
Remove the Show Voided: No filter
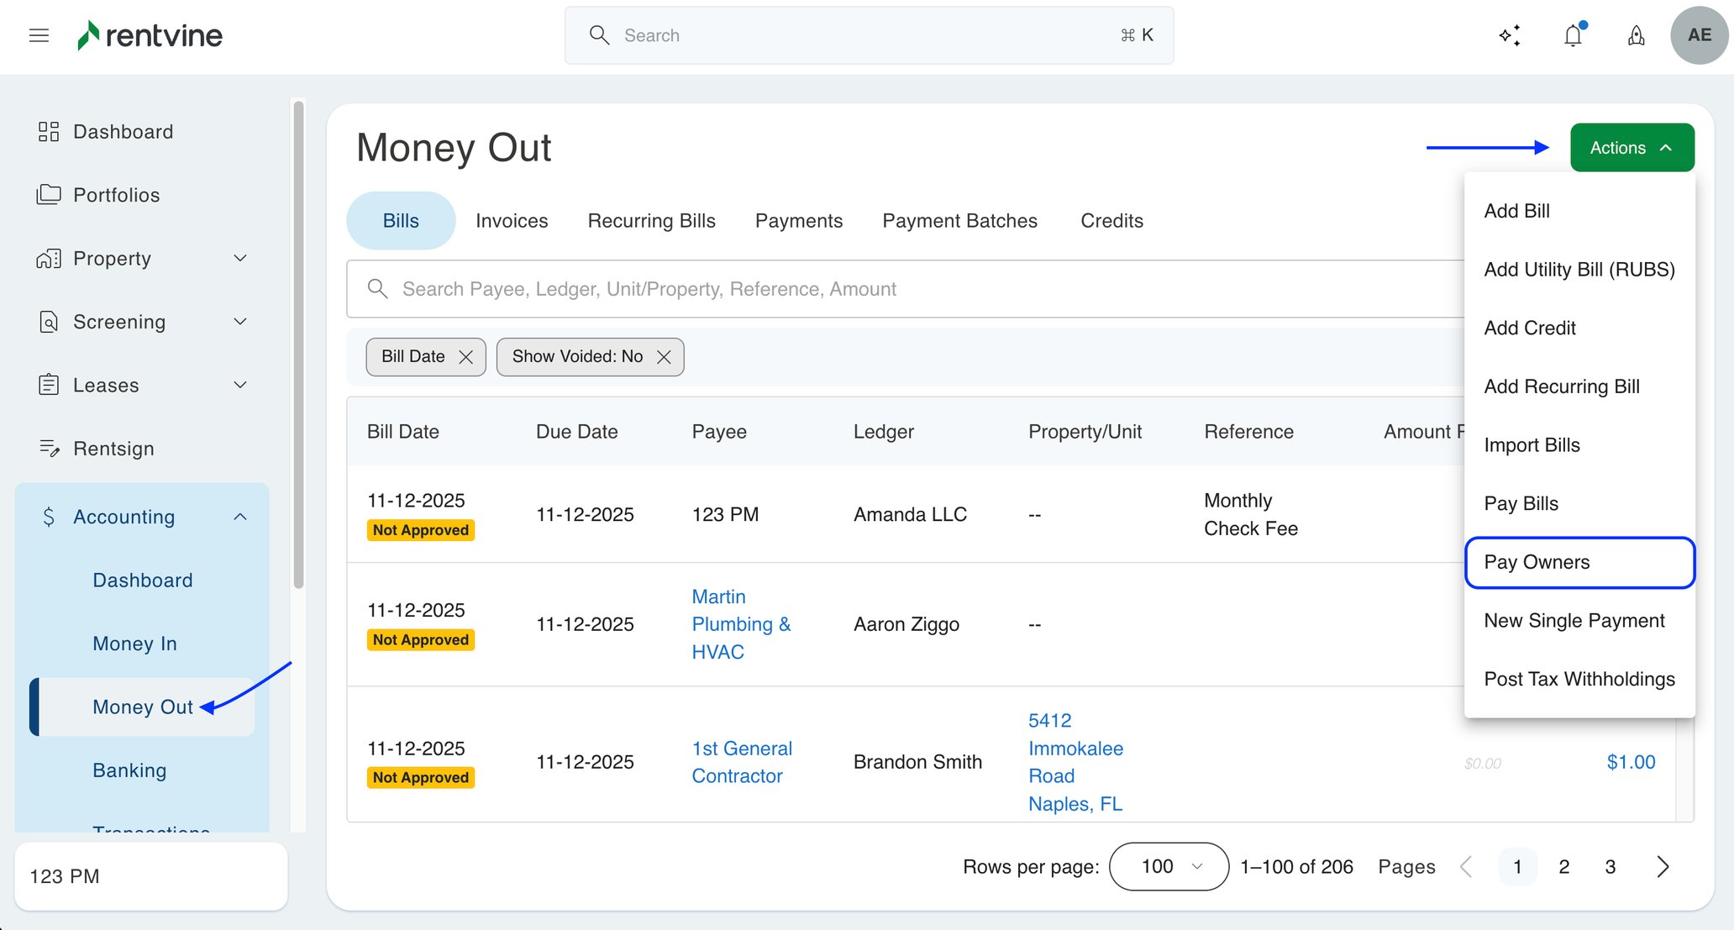pos(664,357)
